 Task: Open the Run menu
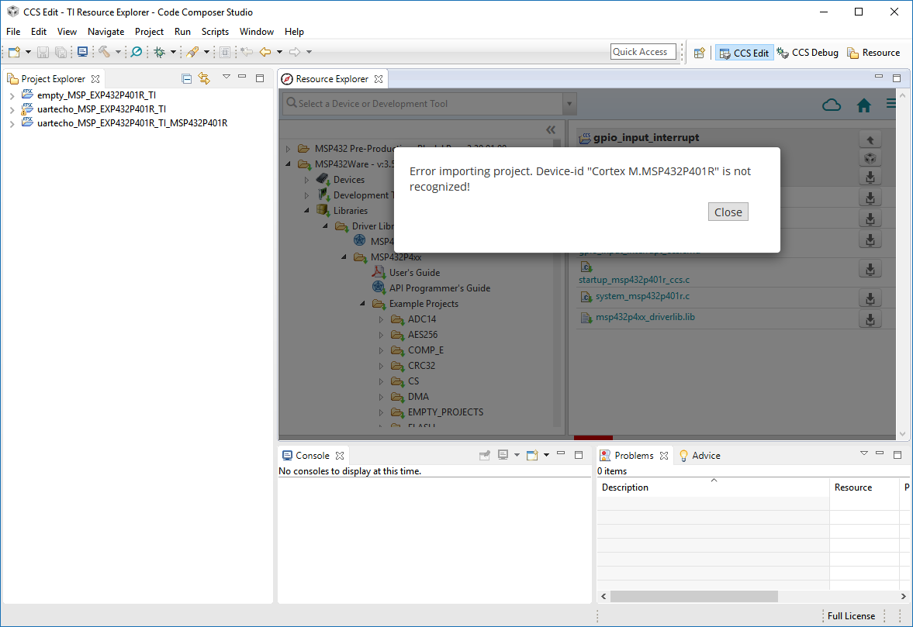click(182, 32)
